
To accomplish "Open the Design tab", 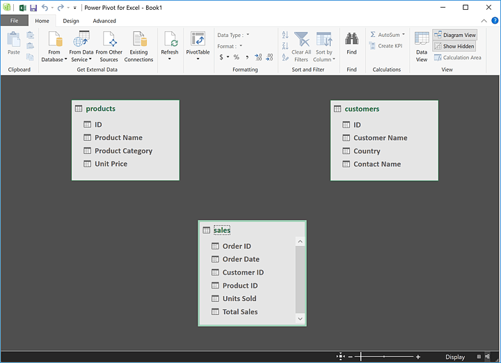I will 71,21.
